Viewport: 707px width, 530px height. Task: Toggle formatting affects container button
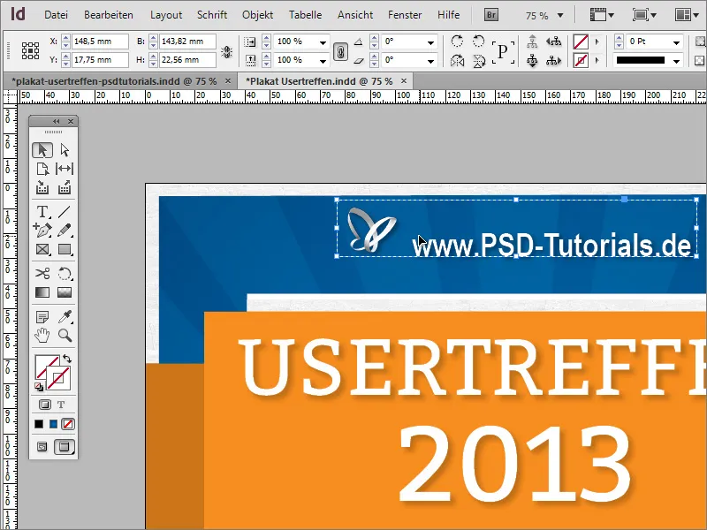[x=45, y=405]
